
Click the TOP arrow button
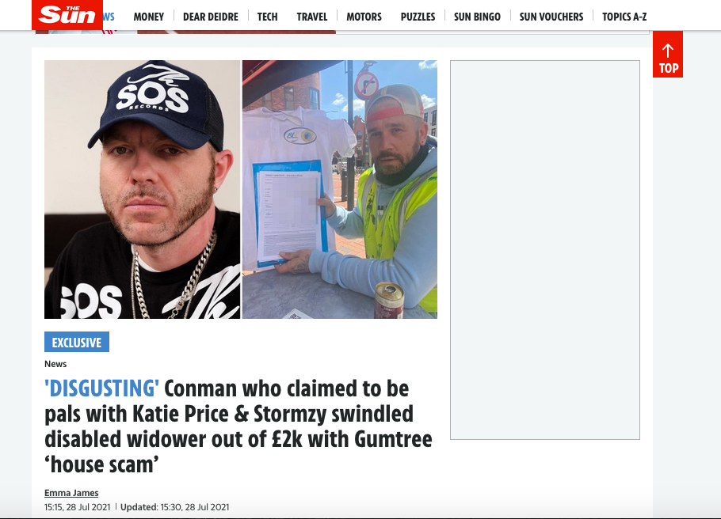[668, 55]
